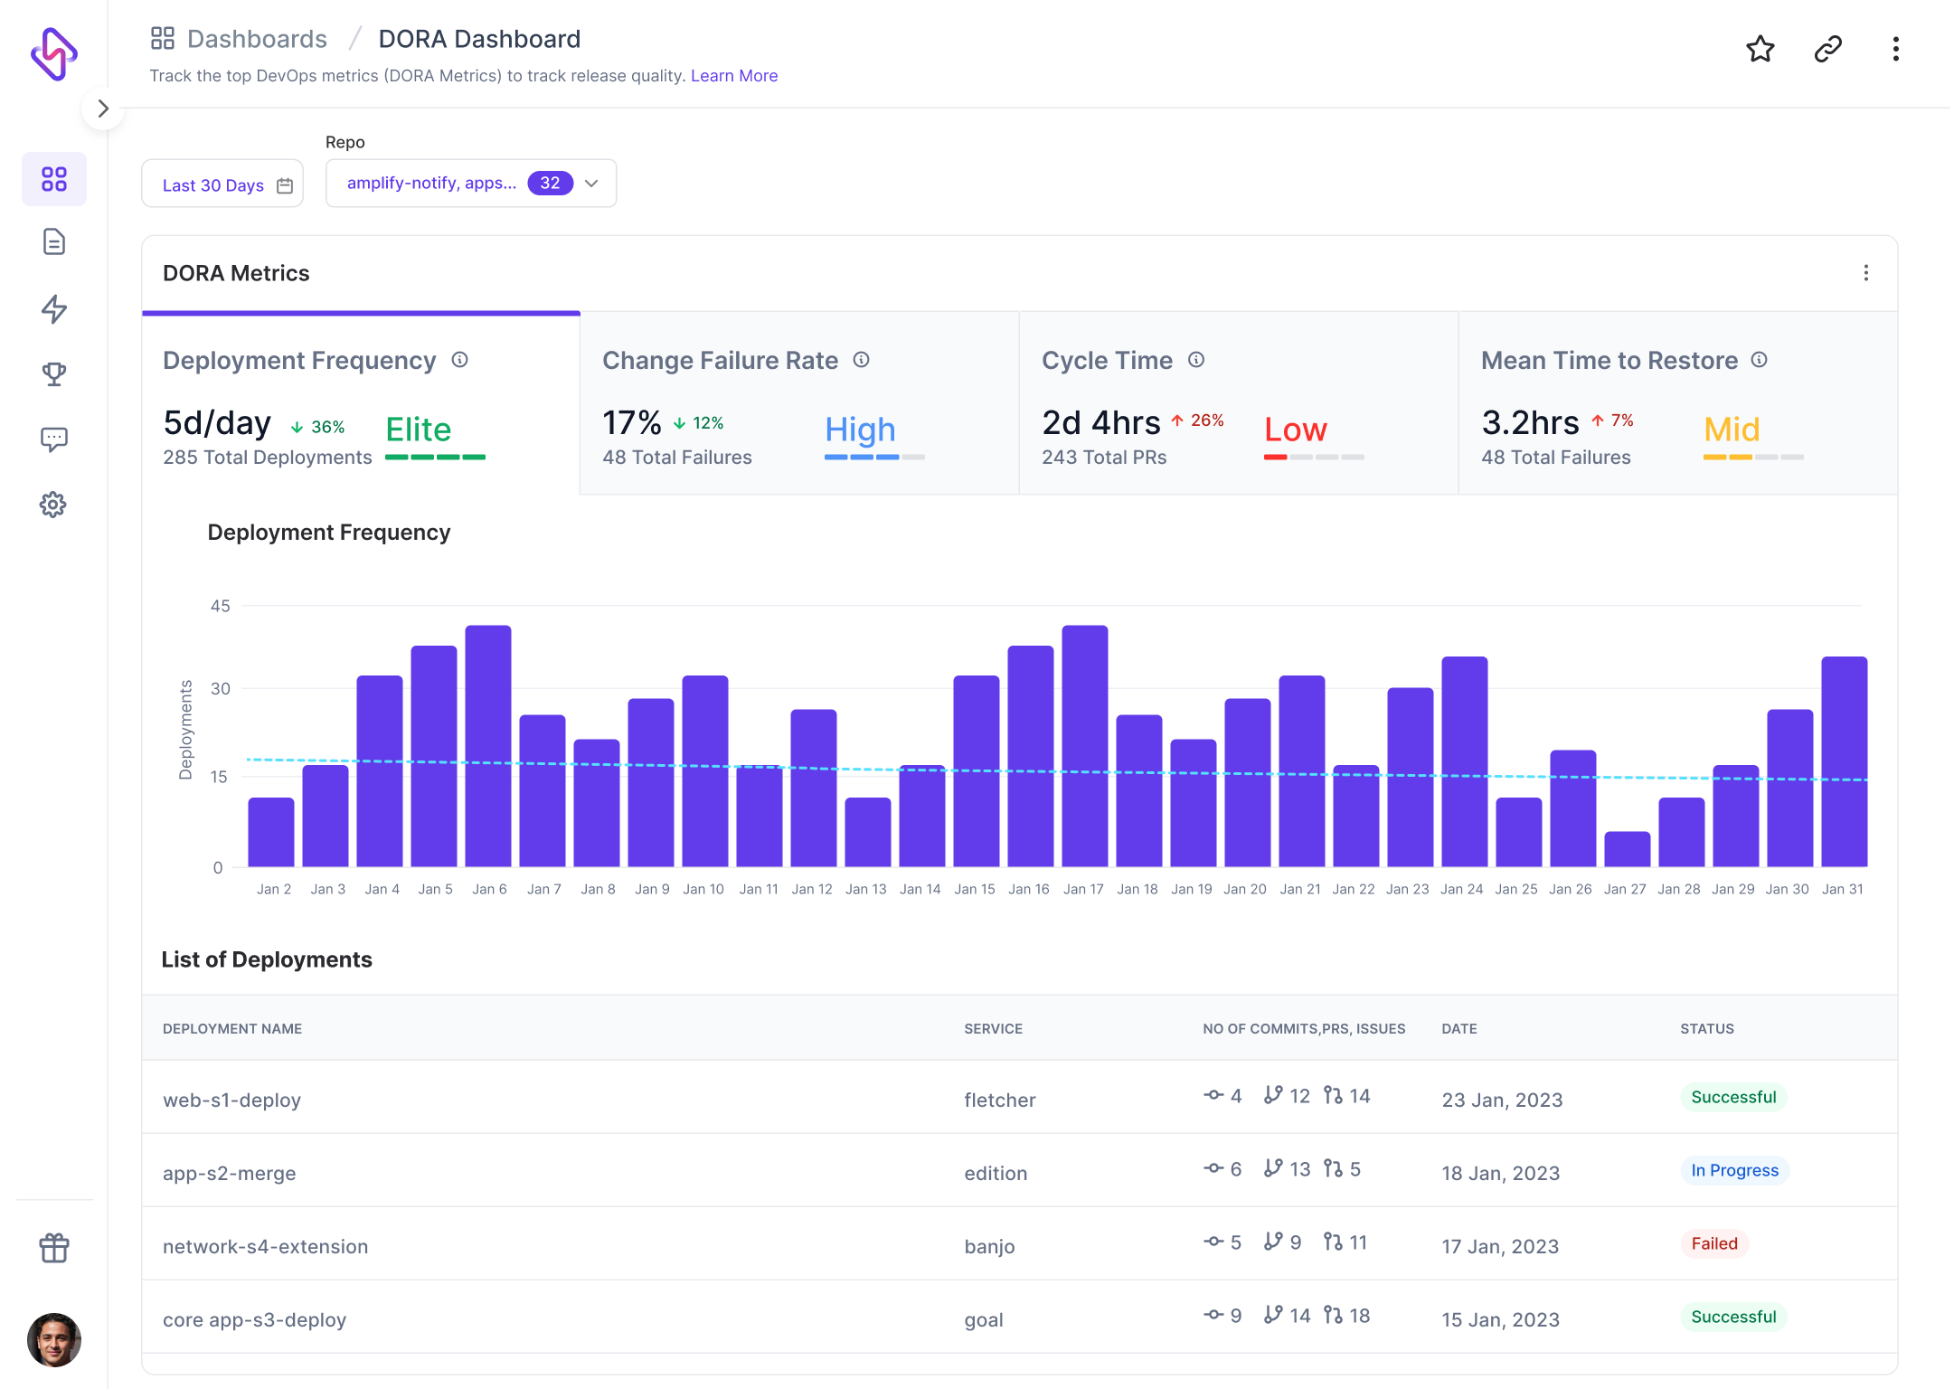
Task: Expand the Last 30 Days date picker
Action: [x=227, y=182]
